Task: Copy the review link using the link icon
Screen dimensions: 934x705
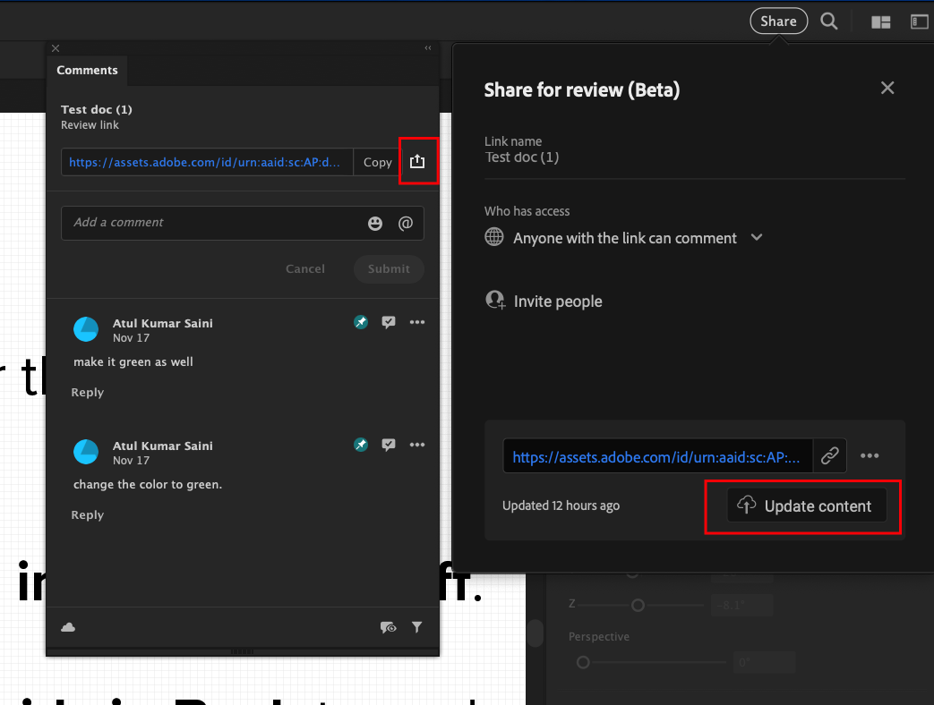Action: click(x=829, y=455)
